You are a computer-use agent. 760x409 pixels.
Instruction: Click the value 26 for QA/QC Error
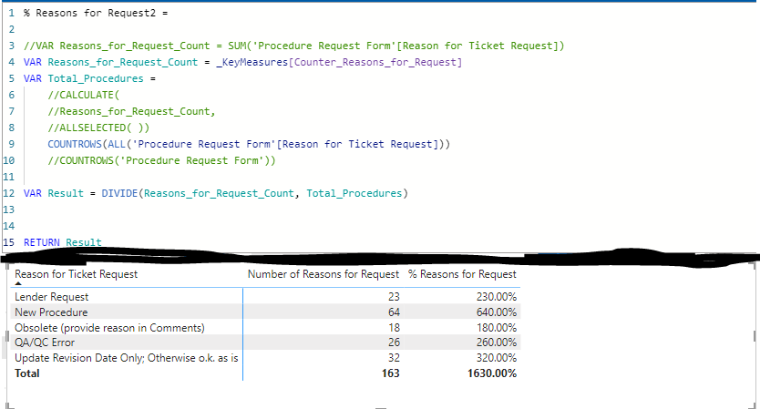coord(394,343)
